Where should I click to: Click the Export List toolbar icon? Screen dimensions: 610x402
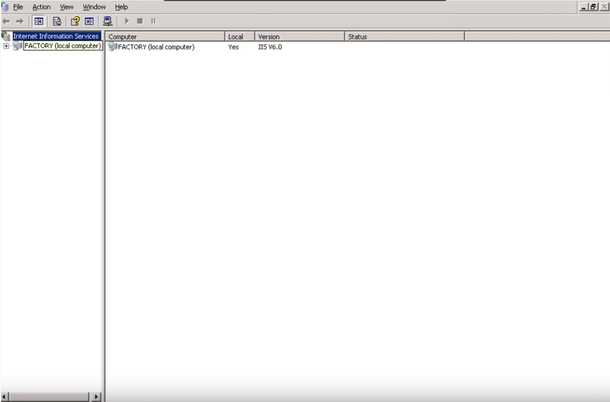click(57, 22)
